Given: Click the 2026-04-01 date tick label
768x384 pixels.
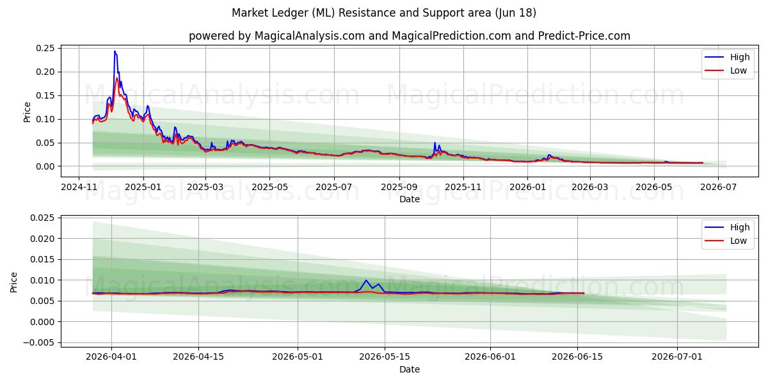Looking at the screenshot, I should click(x=111, y=357).
